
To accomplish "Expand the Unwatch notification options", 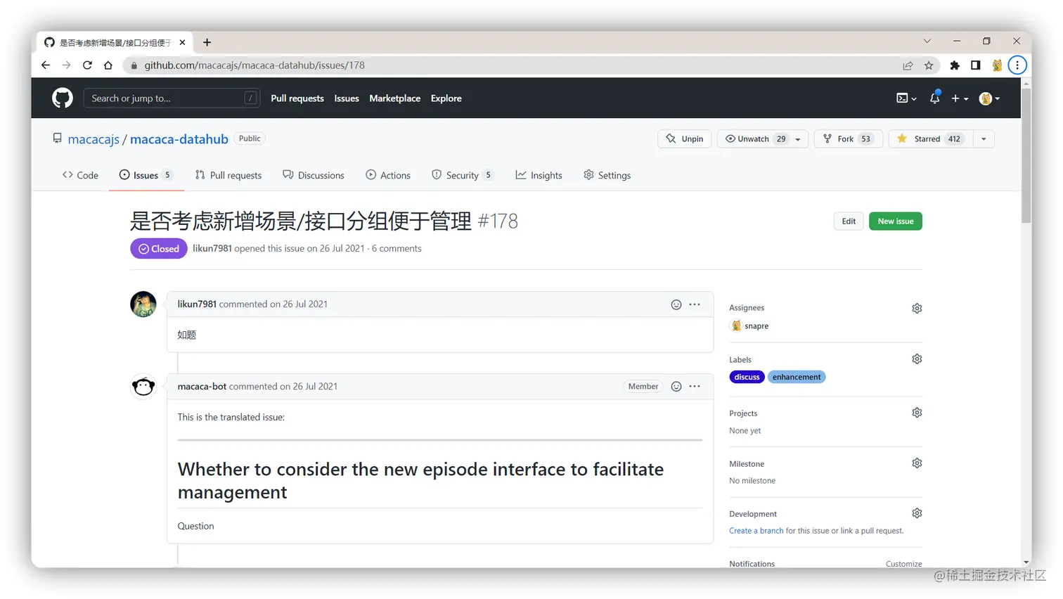I will point(763,139).
